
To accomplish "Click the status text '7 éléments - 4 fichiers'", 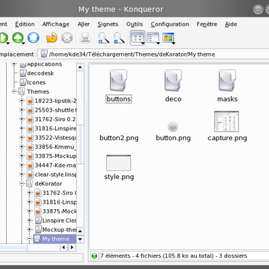I will pos(174,256).
